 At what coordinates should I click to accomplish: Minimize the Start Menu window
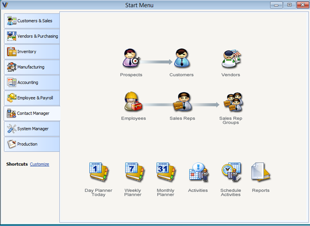pyautogui.click(x=276, y=5)
